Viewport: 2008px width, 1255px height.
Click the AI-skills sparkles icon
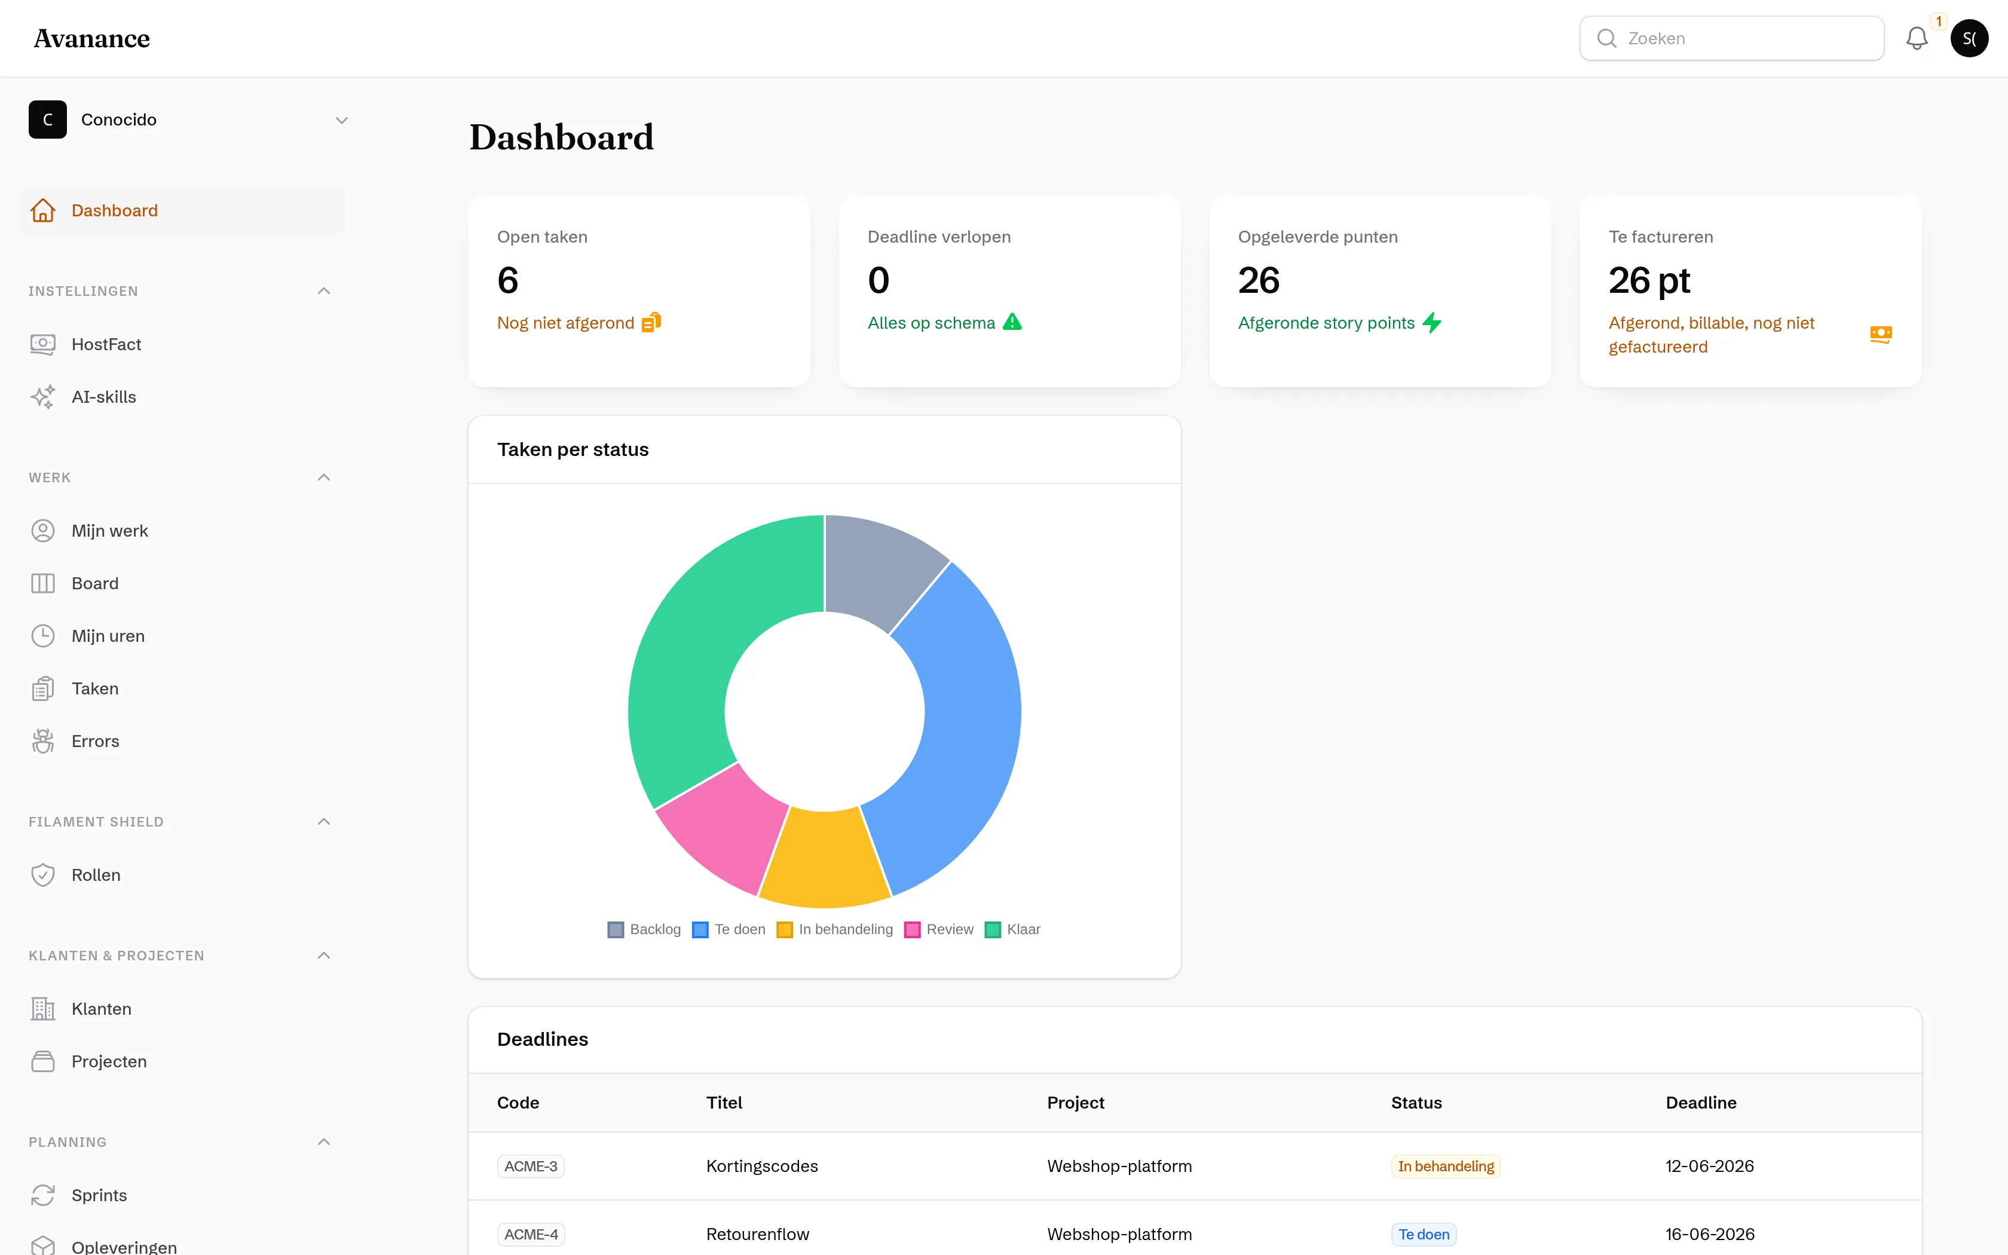click(43, 397)
